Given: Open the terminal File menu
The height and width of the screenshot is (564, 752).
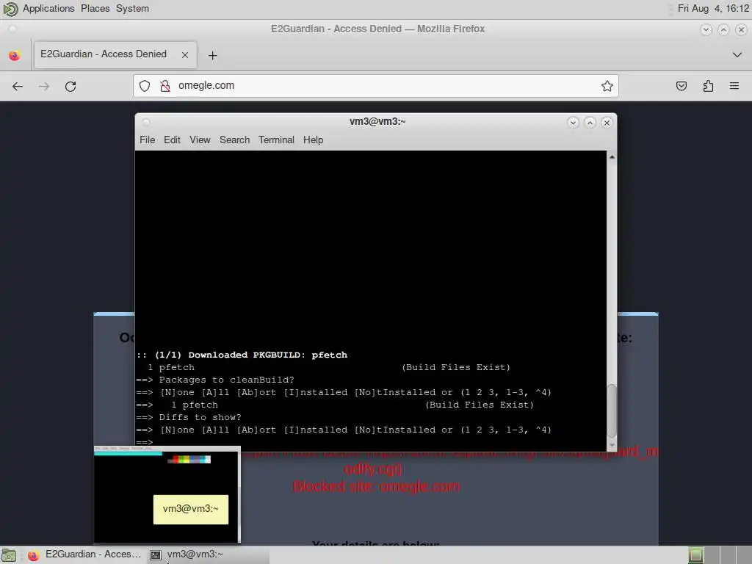Looking at the screenshot, I should (147, 140).
